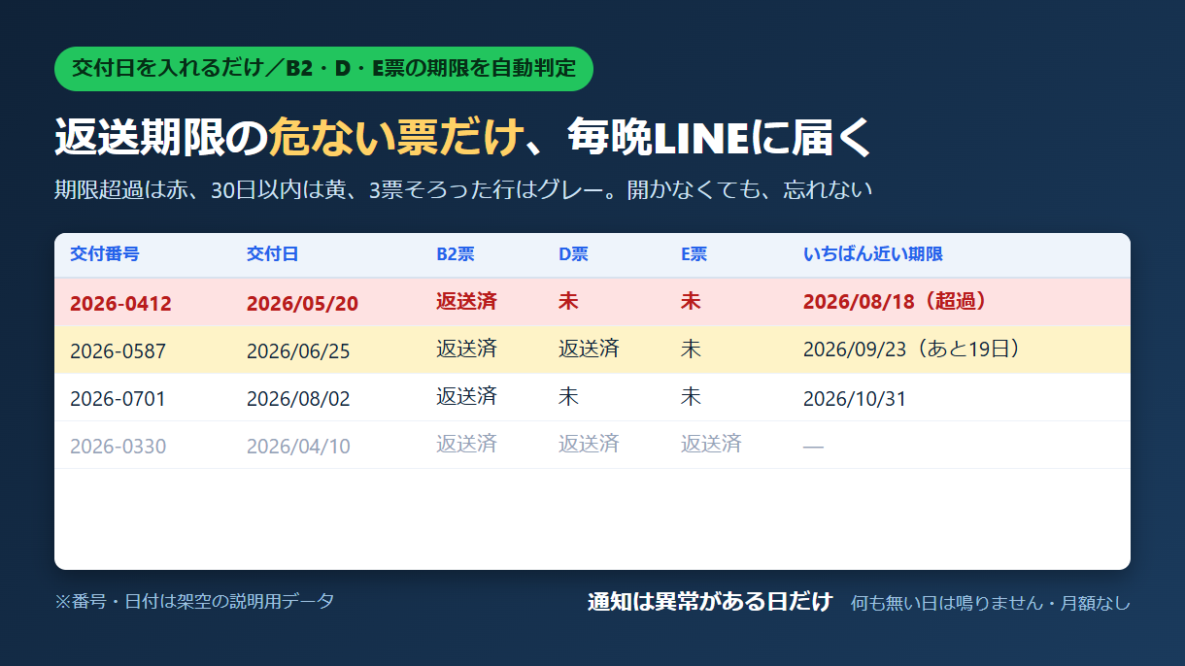Click the text 何も無い日は鳴りません・月額なし

pos(991,603)
